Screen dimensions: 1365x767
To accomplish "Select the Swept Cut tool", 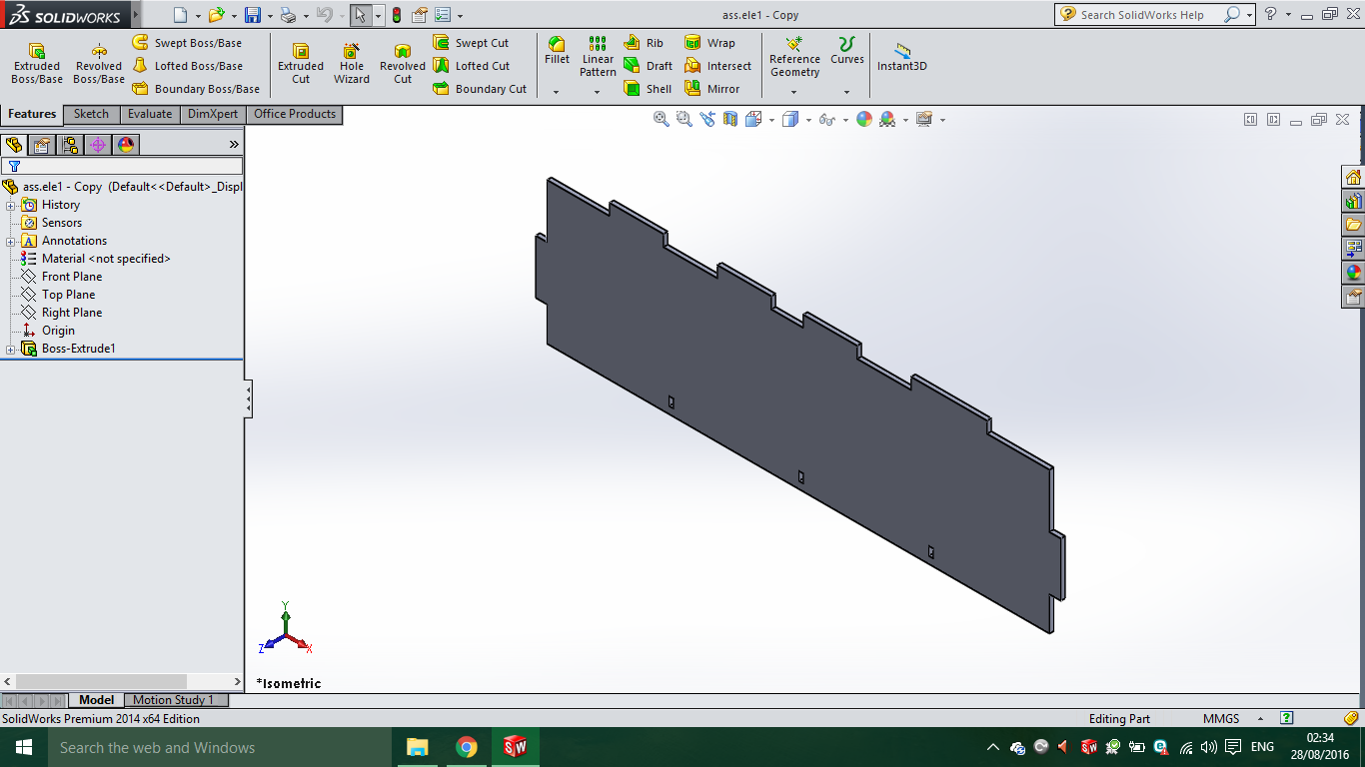I will click(471, 43).
